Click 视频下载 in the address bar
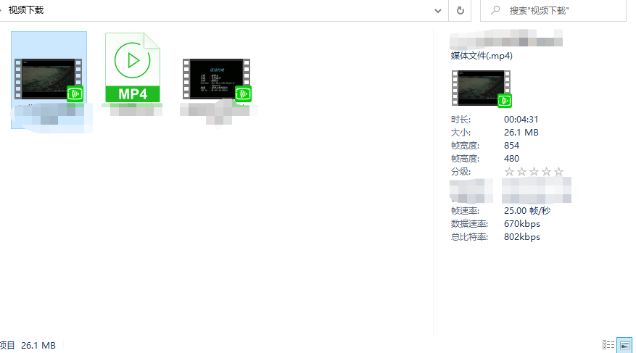The image size is (636, 353). [26, 10]
